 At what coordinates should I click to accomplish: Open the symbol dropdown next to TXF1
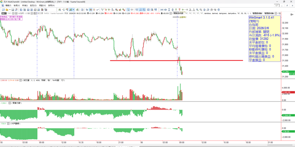(12, 13)
